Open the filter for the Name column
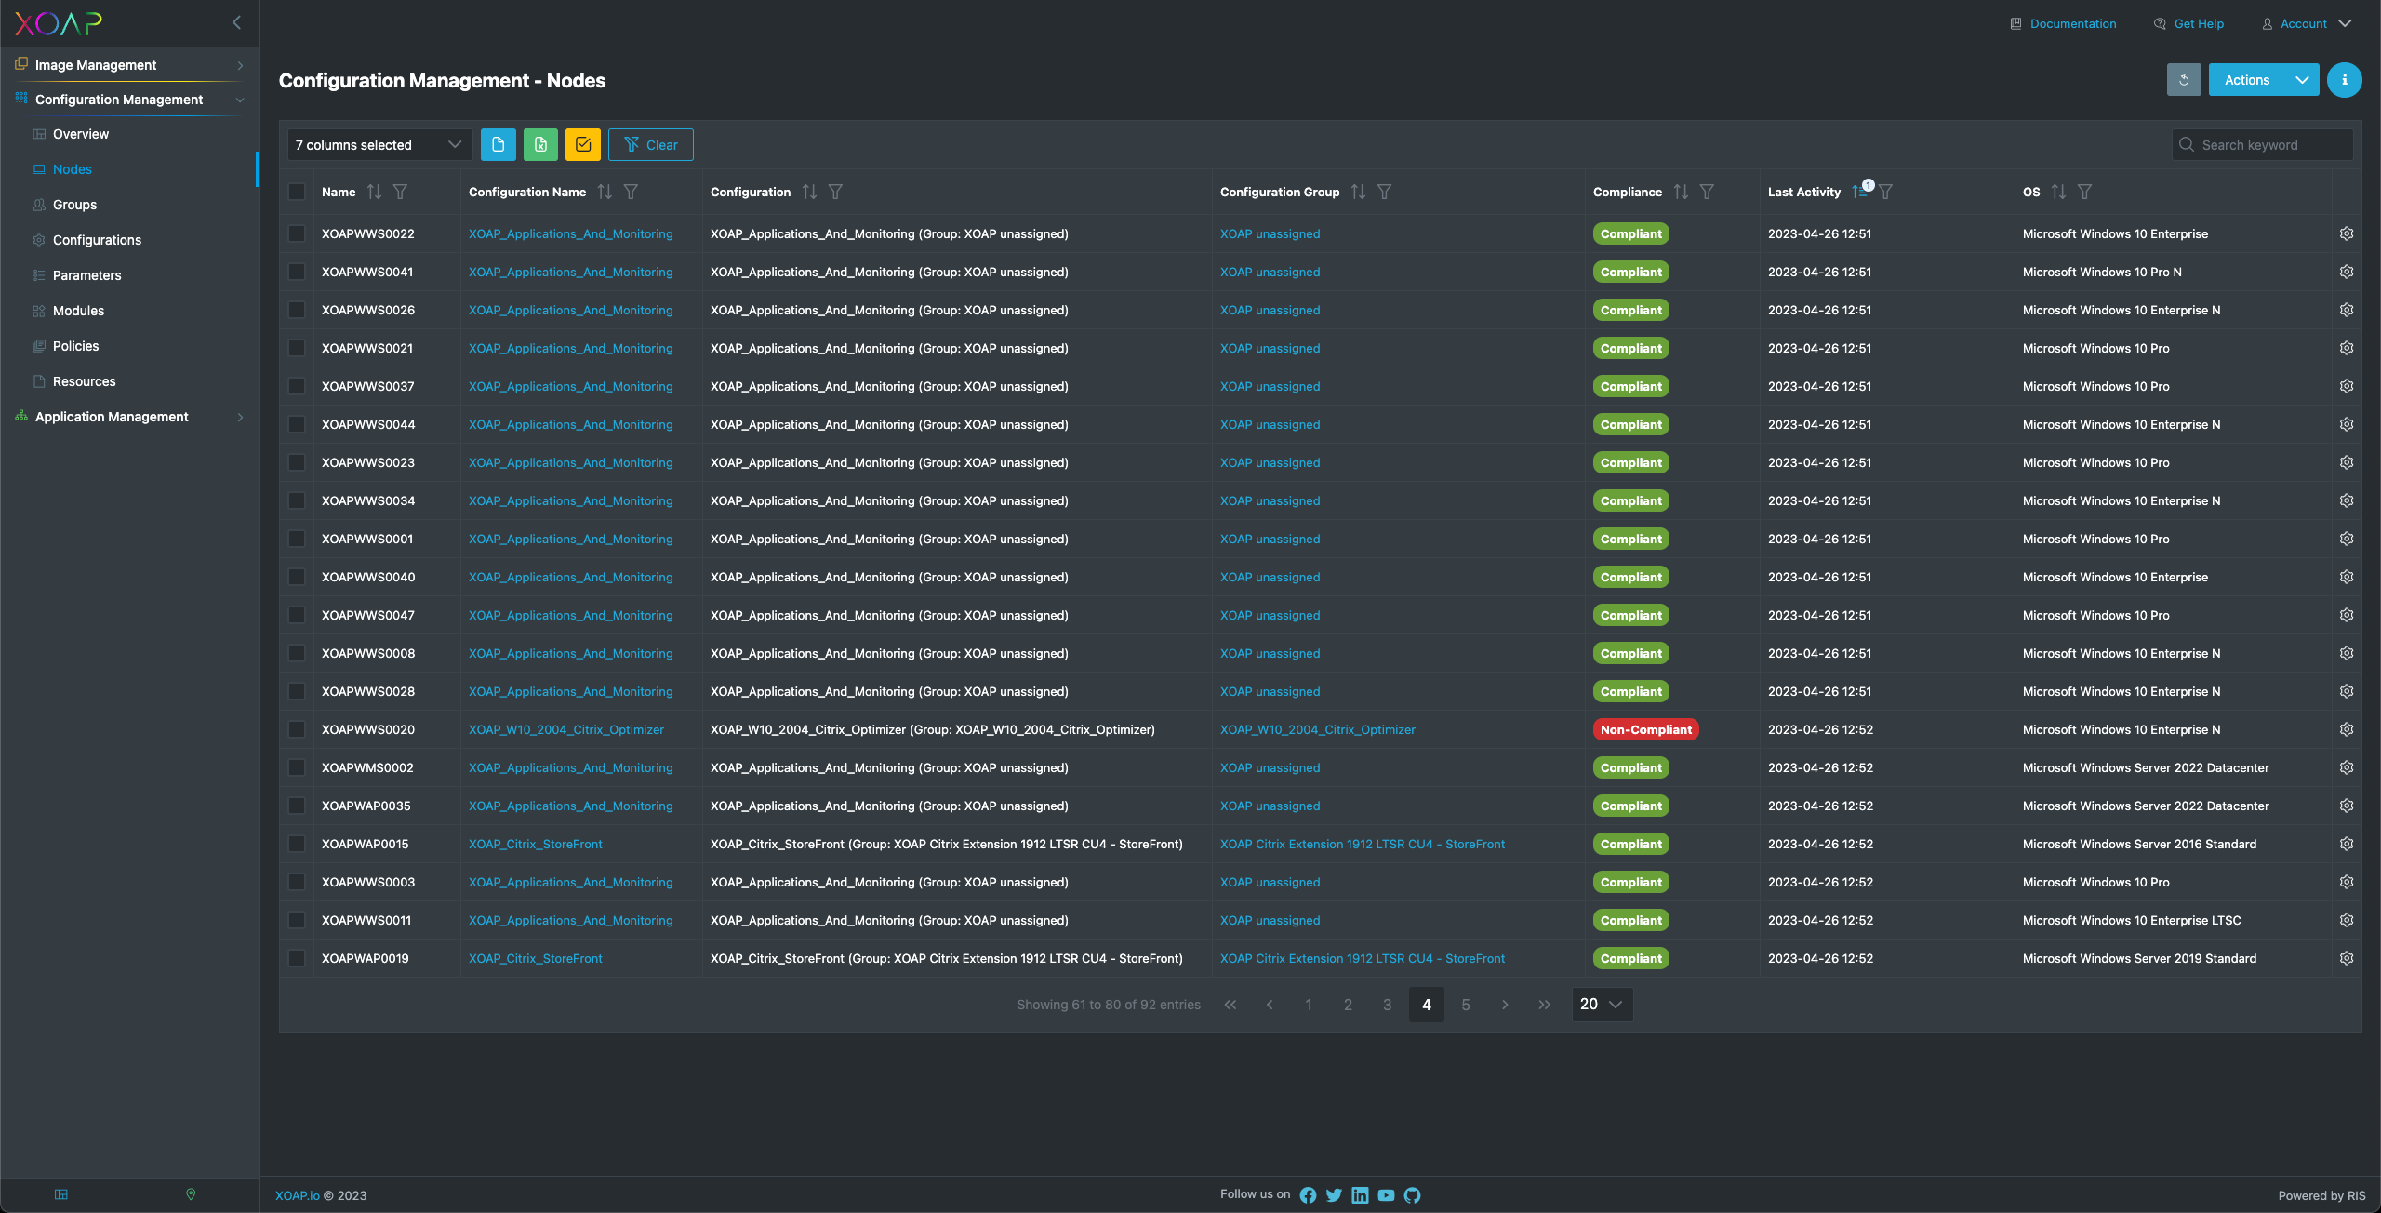The image size is (2381, 1213). [x=400, y=192]
